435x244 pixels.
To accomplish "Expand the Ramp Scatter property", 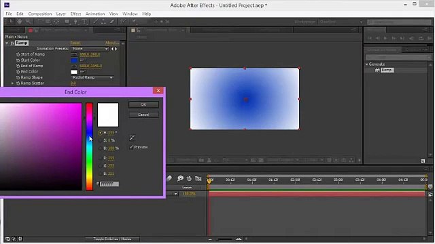I will (12, 83).
